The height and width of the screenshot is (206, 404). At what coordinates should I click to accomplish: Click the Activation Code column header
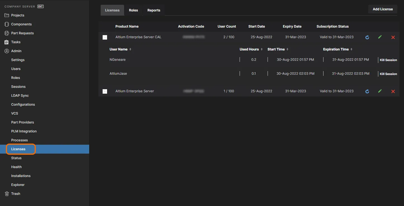191,26
